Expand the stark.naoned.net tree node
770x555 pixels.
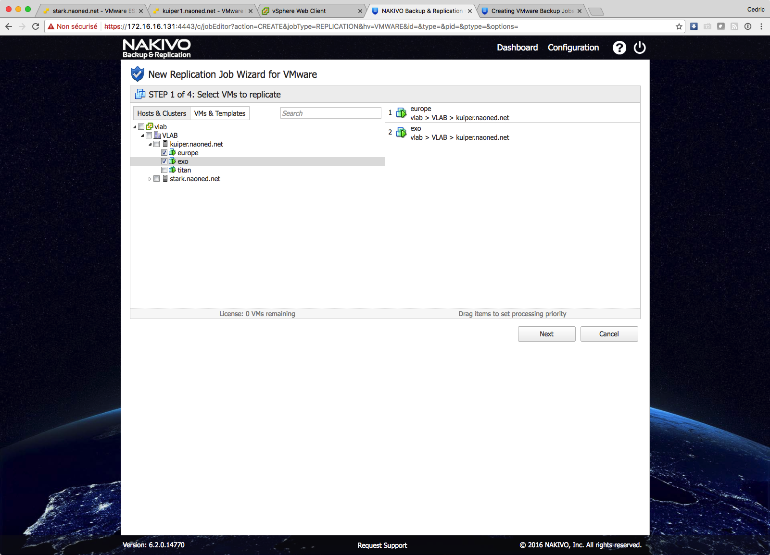(150, 179)
